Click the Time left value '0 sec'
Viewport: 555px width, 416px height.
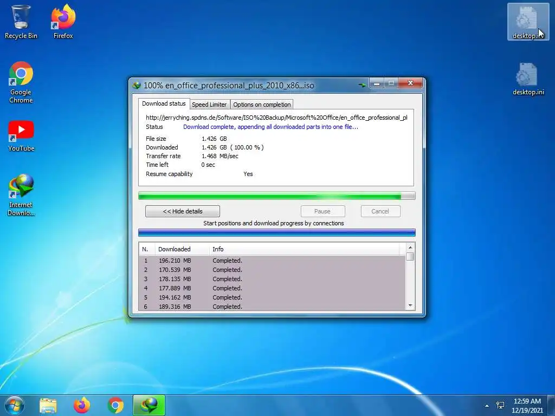coord(208,165)
